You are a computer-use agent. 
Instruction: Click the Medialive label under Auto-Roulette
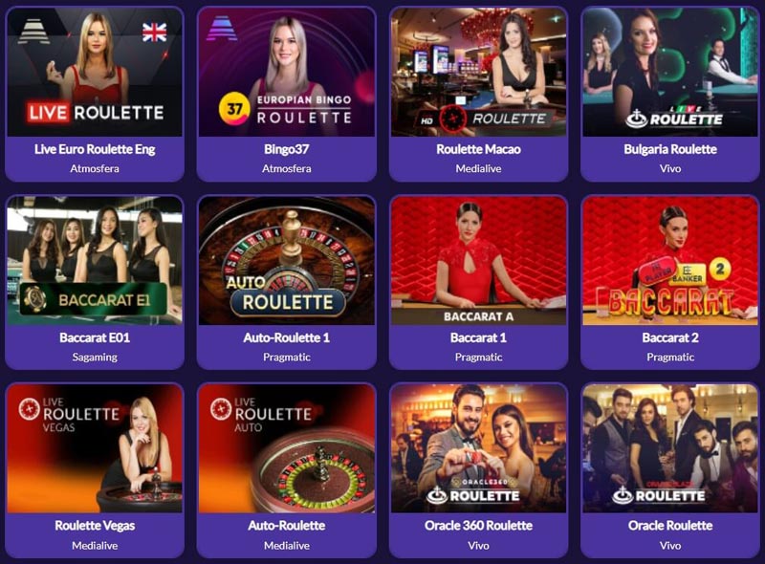286,546
